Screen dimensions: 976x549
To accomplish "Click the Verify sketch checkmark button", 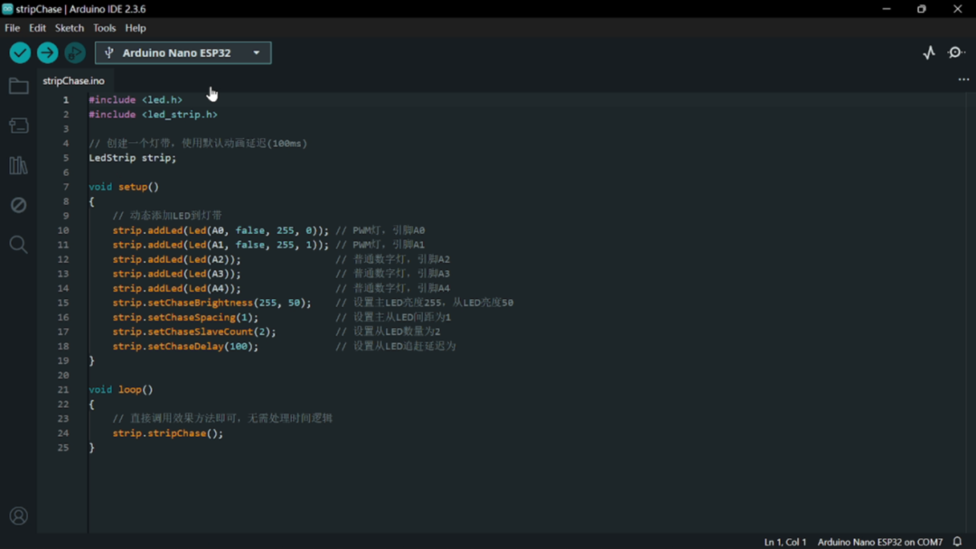I will pos(20,53).
